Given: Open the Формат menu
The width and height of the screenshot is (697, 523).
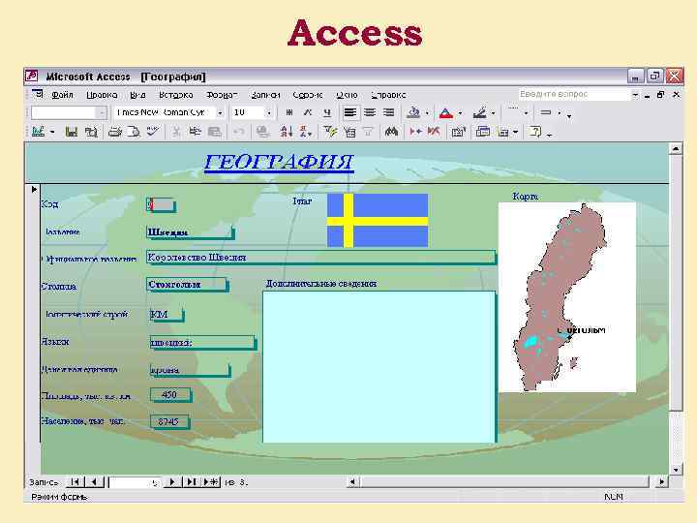Looking at the screenshot, I should [x=222, y=95].
